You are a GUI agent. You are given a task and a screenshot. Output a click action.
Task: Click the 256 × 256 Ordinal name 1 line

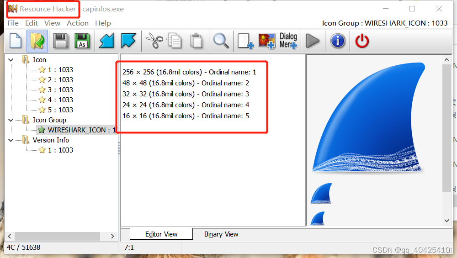point(190,72)
